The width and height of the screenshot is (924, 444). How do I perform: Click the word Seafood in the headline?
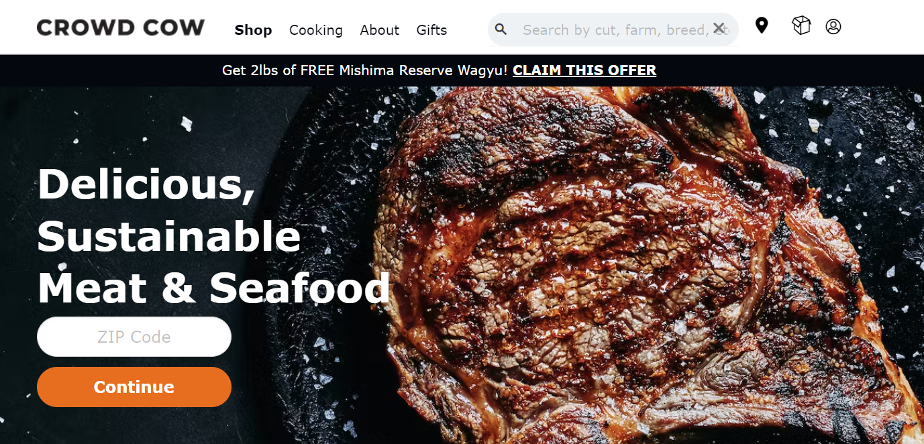tap(300, 288)
